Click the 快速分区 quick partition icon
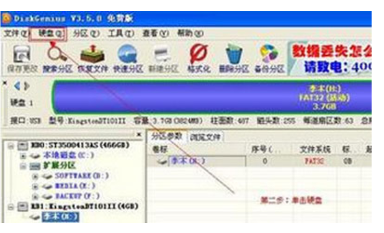This screenshot has width=384, height=233. click(x=128, y=54)
